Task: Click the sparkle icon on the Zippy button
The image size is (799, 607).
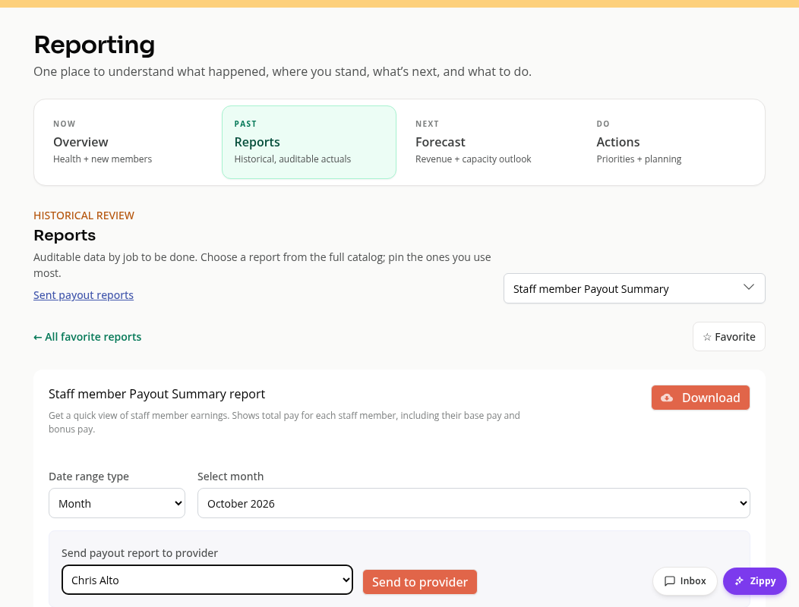Action: [x=739, y=581]
